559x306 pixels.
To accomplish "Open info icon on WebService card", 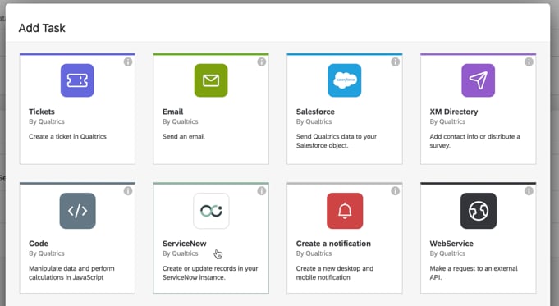I will click(x=529, y=191).
